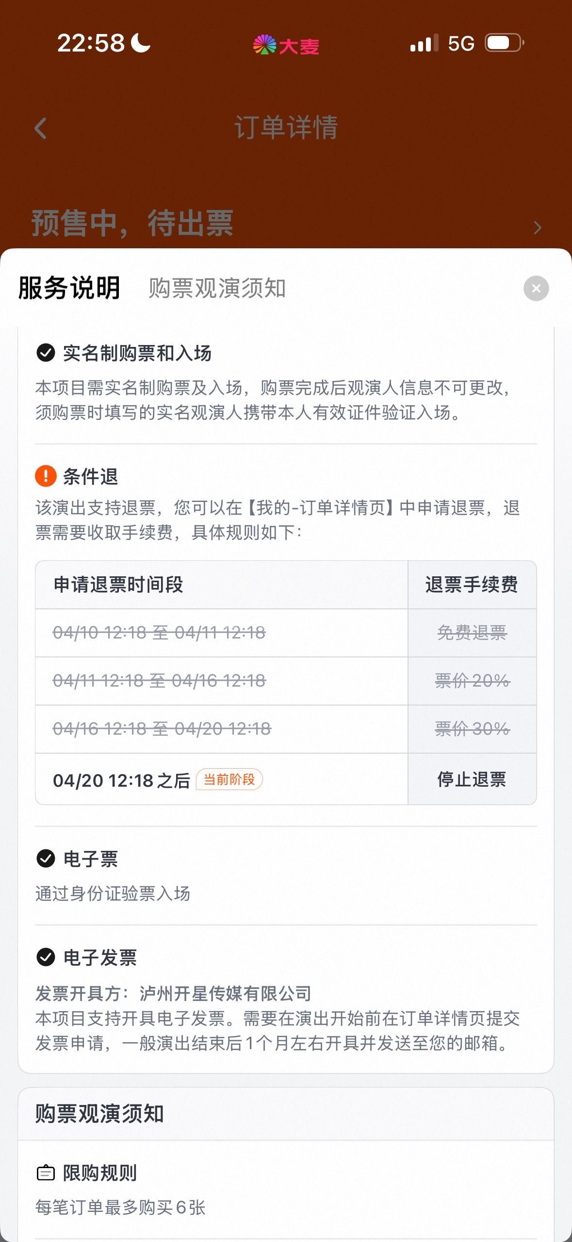This screenshot has height=1242, width=572.
Task: Tap checkmark icon beside 电子发票
Action: click(x=46, y=957)
